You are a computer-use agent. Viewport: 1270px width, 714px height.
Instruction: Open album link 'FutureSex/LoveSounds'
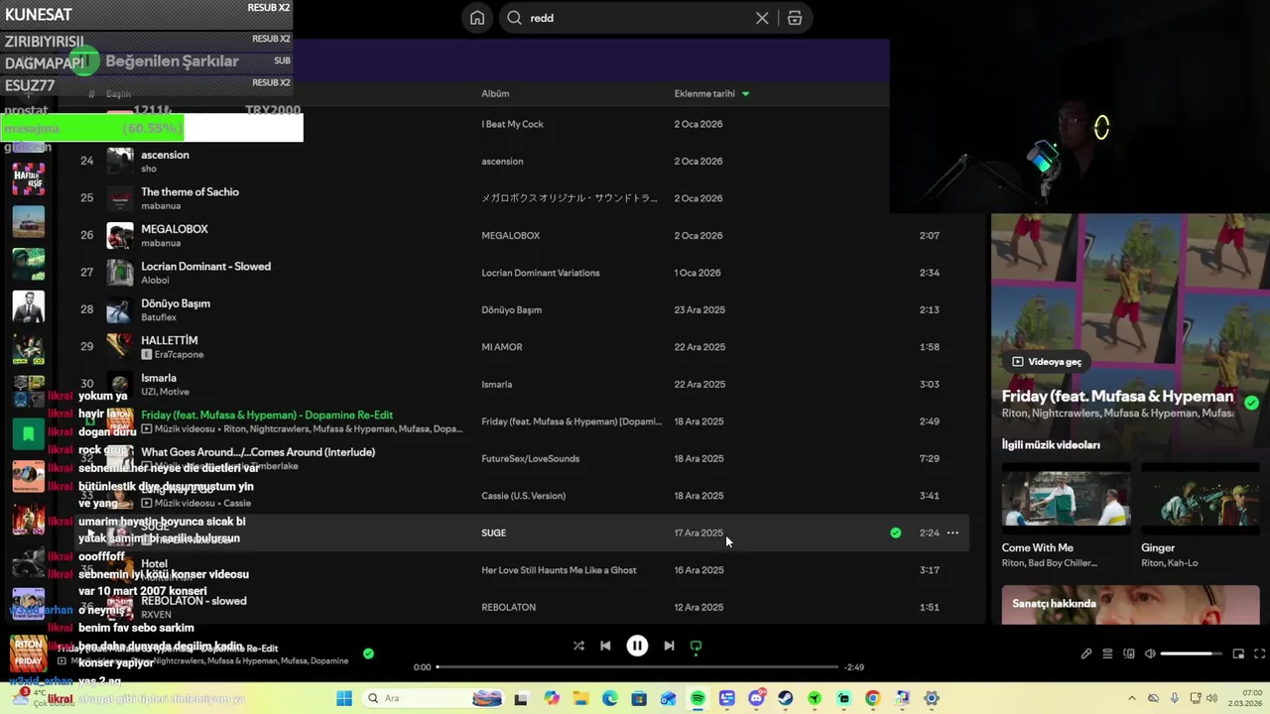click(531, 458)
